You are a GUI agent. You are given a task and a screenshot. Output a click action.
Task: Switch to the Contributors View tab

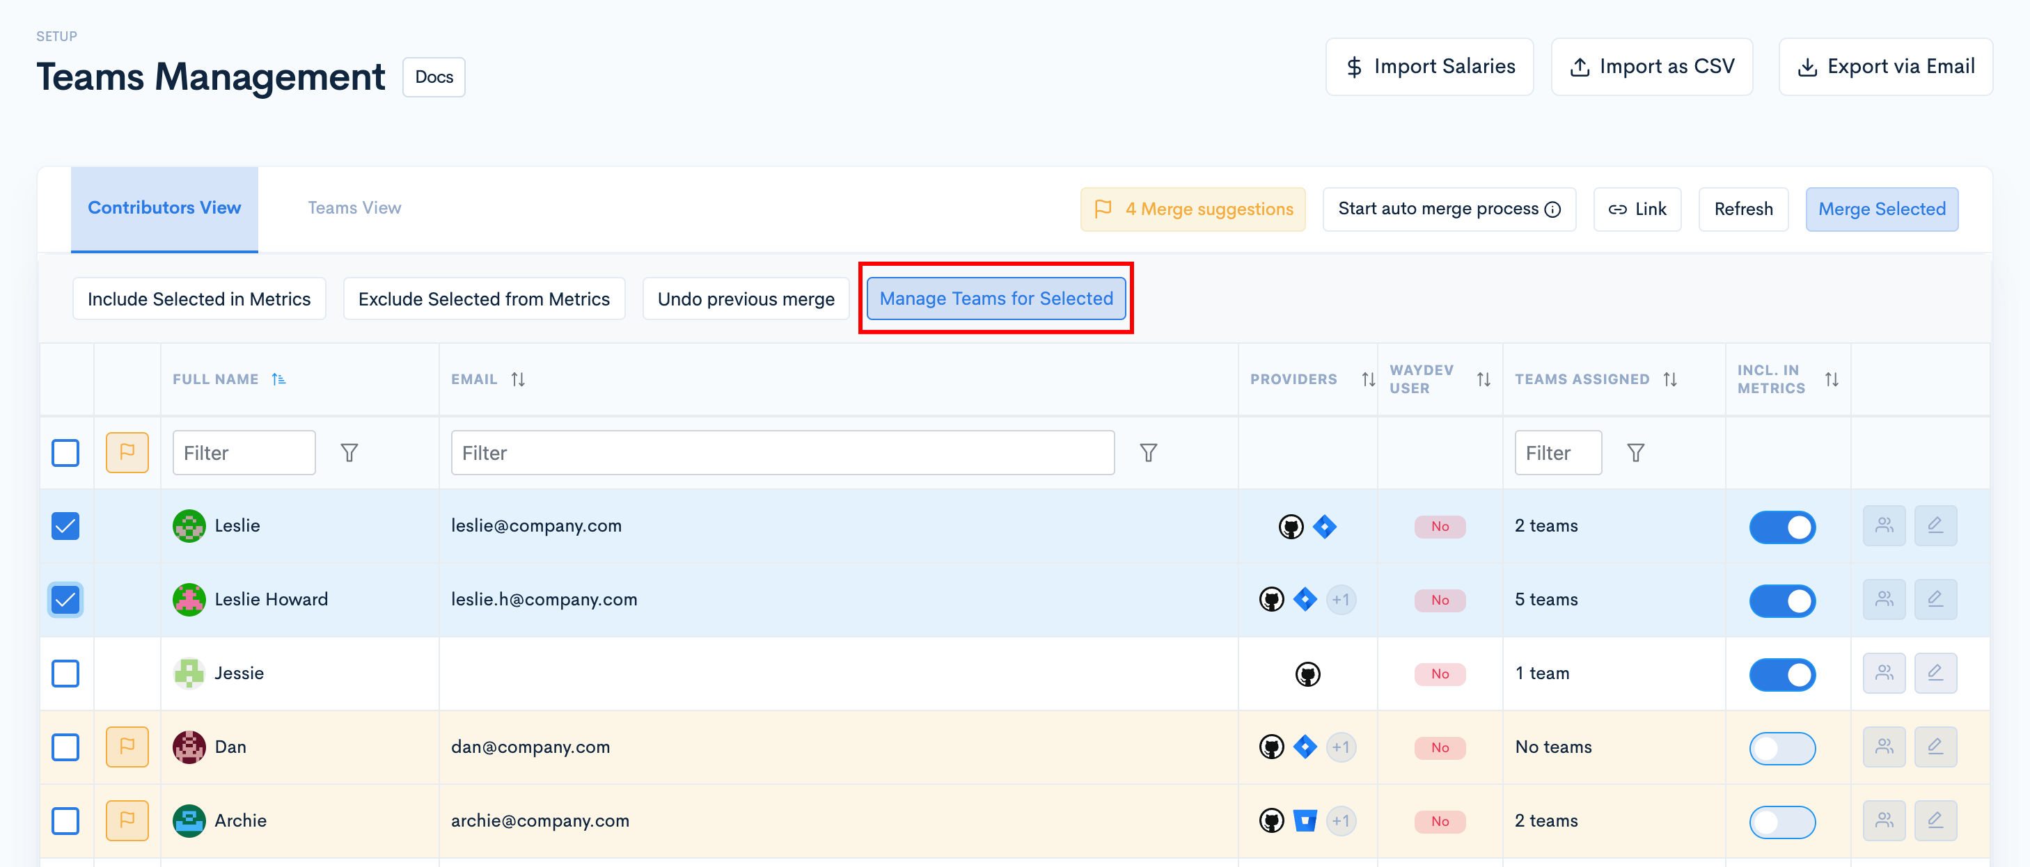(164, 208)
